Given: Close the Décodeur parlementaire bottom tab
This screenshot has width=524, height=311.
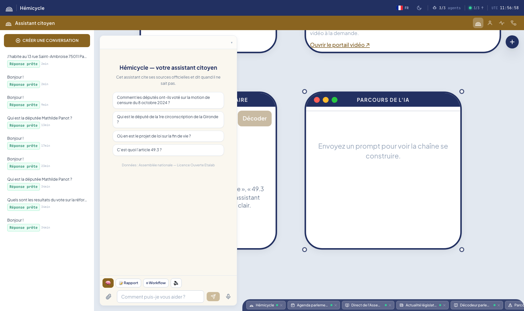Looking at the screenshot, I should (x=499, y=305).
